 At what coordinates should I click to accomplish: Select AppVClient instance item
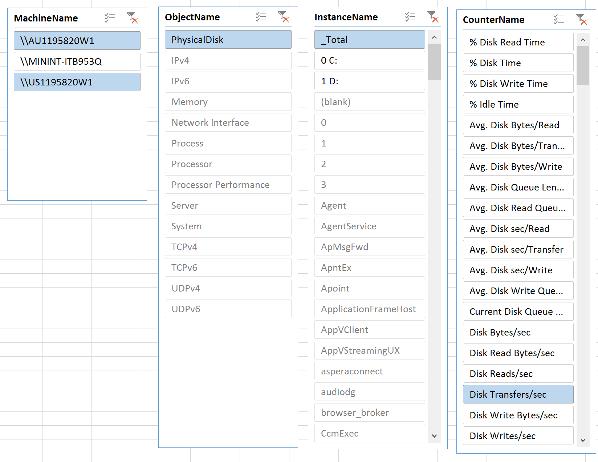click(x=370, y=329)
